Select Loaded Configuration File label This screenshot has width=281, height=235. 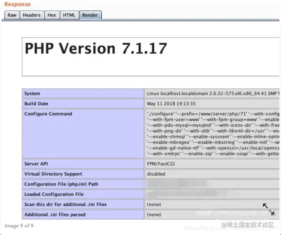(54, 194)
